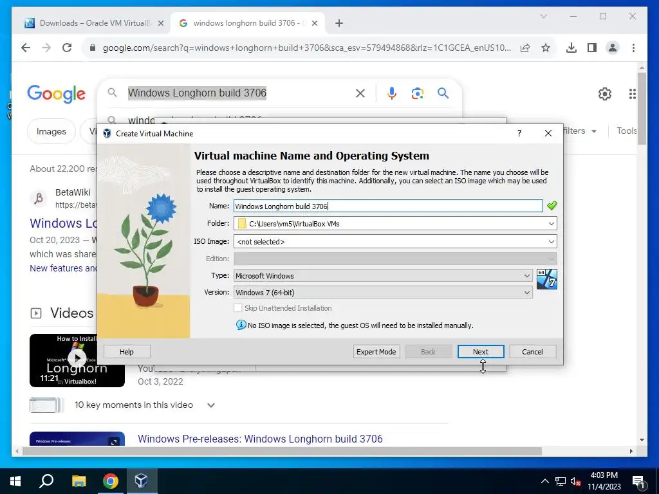Switch to VirtualBox in taskbar
This screenshot has width=659, height=494.
[141, 481]
